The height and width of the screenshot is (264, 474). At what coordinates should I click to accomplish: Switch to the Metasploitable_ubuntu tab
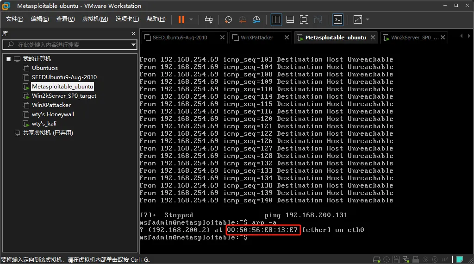coord(336,38)
